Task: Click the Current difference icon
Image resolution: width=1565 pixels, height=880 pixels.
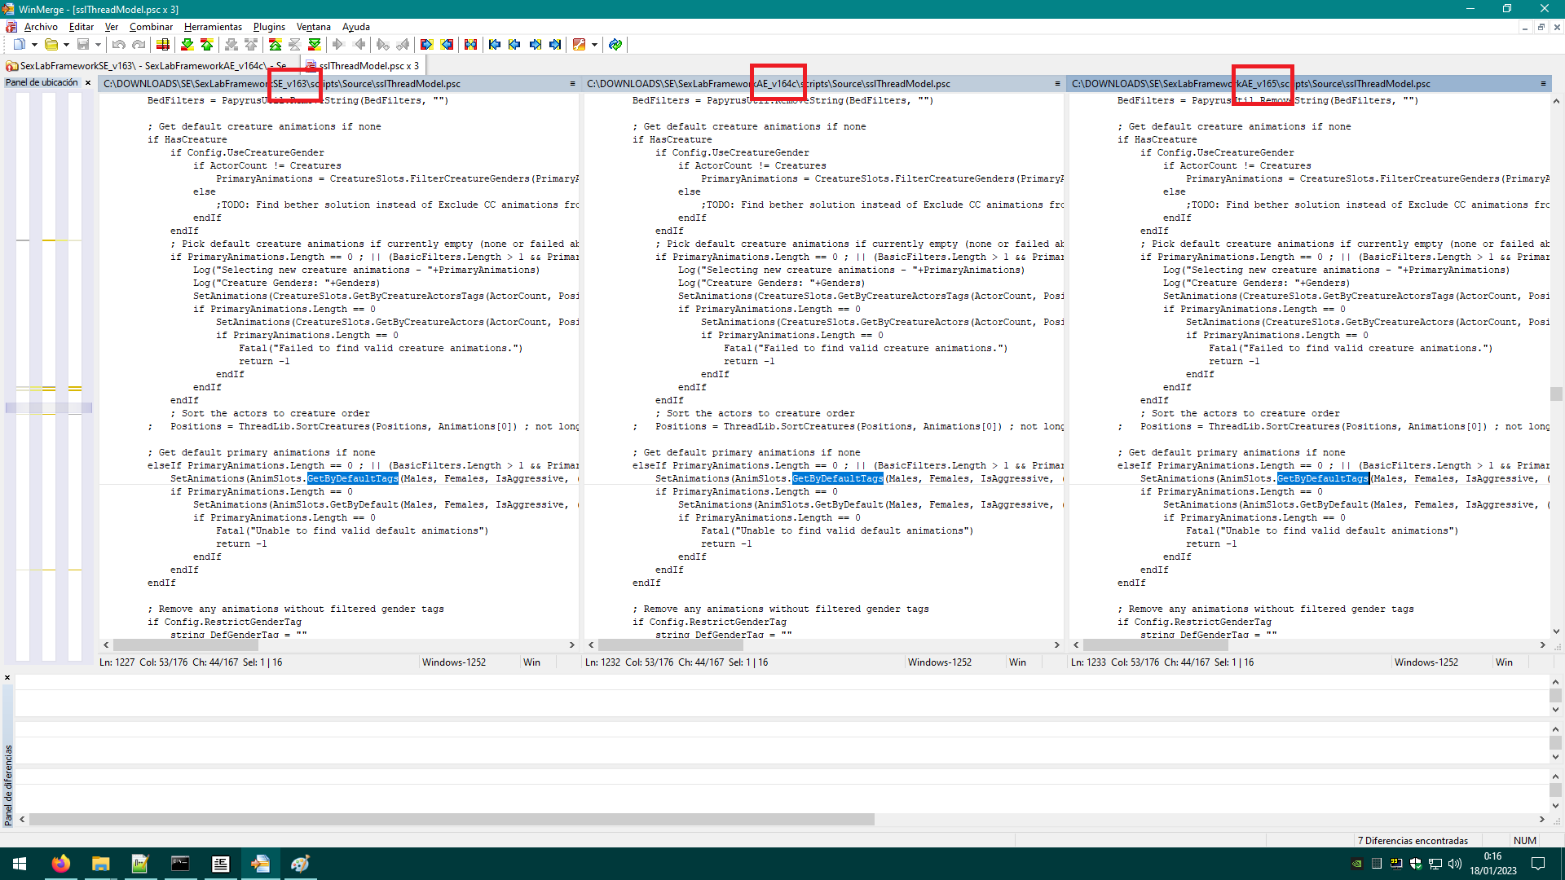Action: [295, 45]
